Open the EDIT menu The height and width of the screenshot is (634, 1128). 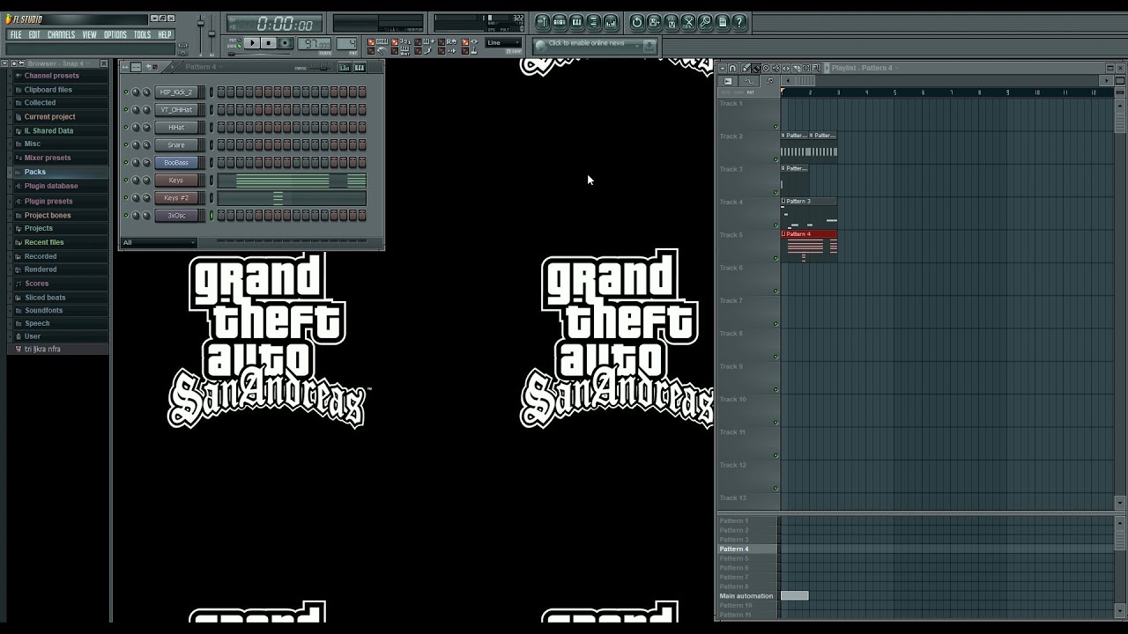pyautogui.click(x=34, y=35)
